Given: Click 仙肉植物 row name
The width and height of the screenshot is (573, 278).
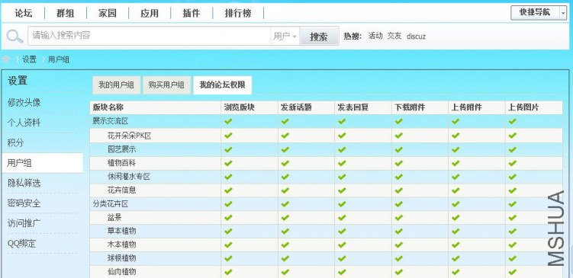Looking at the screenshot, I should [x=121, y=272].
